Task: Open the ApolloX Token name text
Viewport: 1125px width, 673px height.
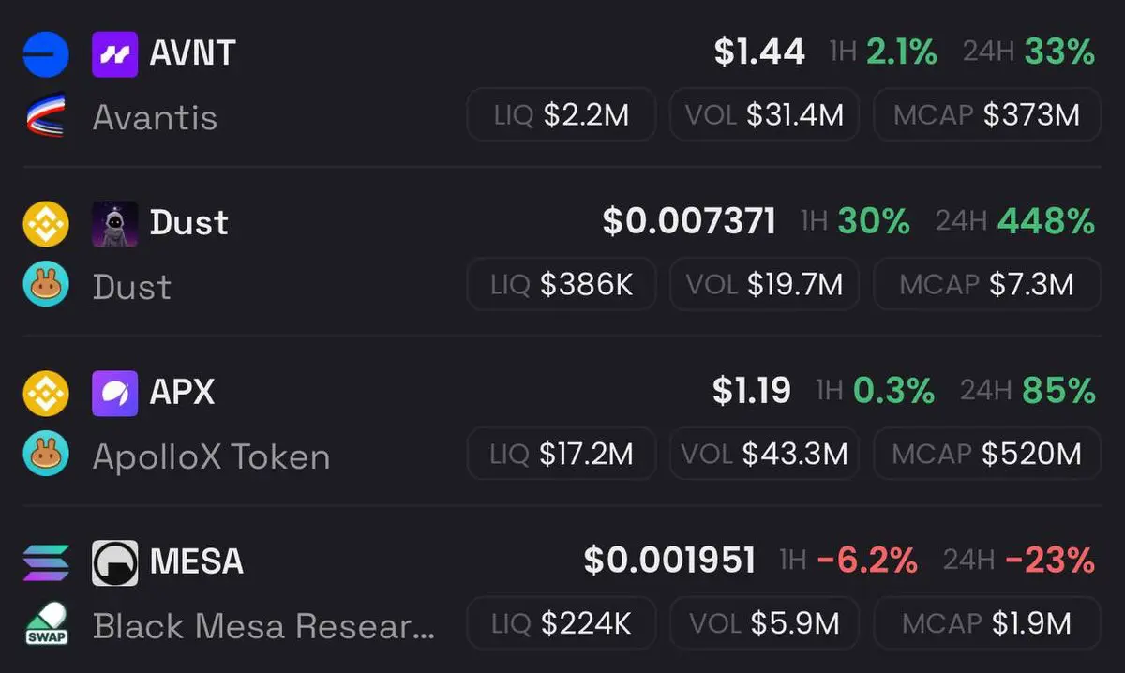Action: click(211, 456)
